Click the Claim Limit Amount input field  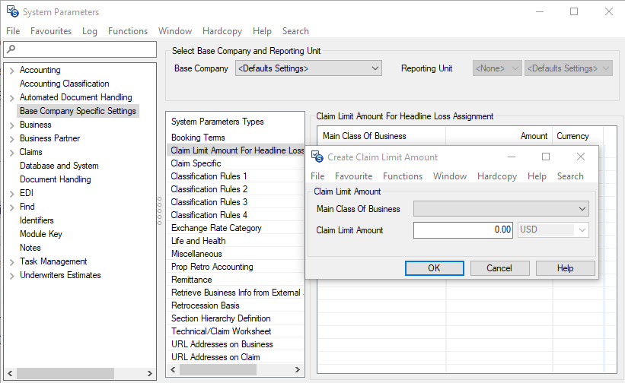pos(463,229)
